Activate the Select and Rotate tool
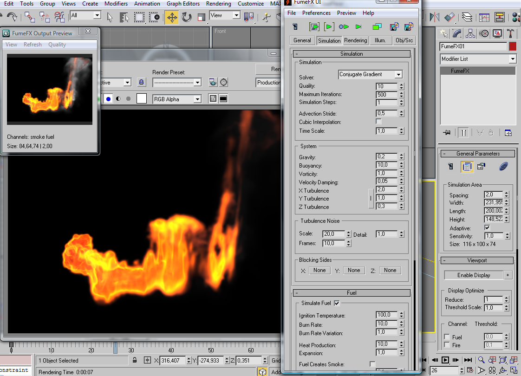Image resolution: width=521 pixels, height=376 pixels. pyautogui.click(x=187, y=17)
